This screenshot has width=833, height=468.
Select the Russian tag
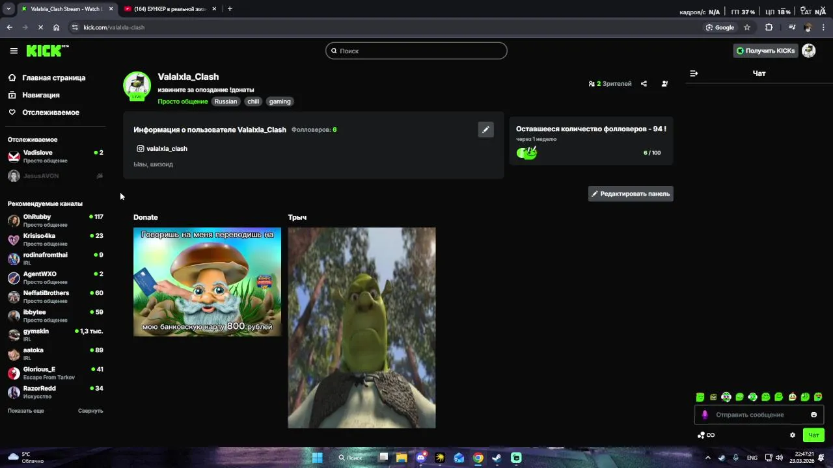pos(226,101)
